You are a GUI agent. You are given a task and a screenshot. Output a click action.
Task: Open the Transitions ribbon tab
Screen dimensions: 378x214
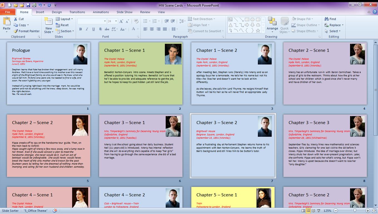click(x=77, y=12)
